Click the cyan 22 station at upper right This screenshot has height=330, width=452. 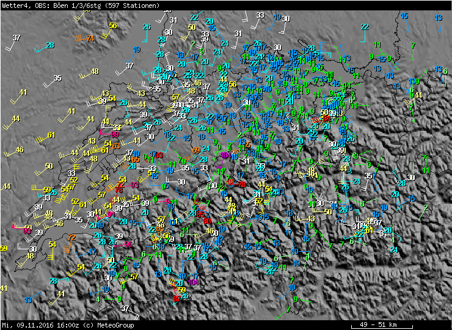(x=365, y=27)
